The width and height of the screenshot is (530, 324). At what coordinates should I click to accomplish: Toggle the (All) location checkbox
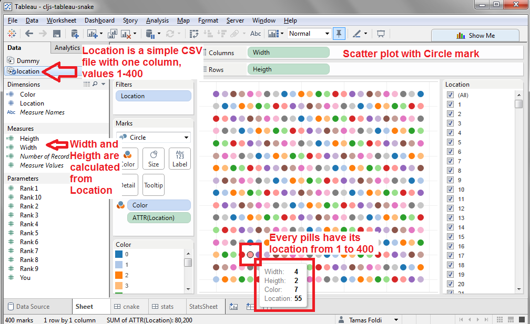[x=450, y=95]
